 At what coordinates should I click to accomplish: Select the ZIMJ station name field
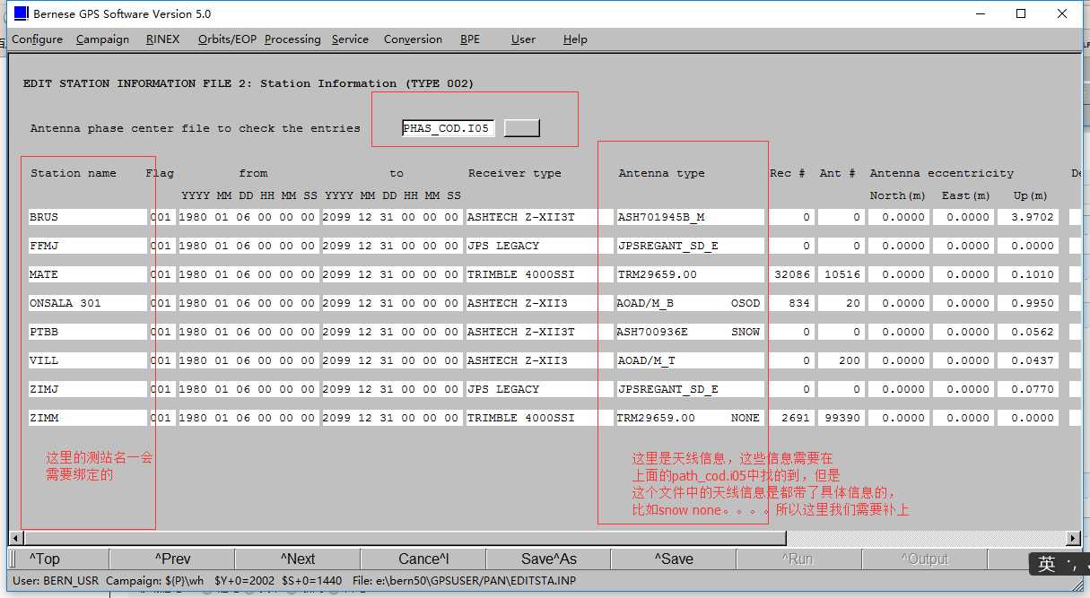(87, 389)
